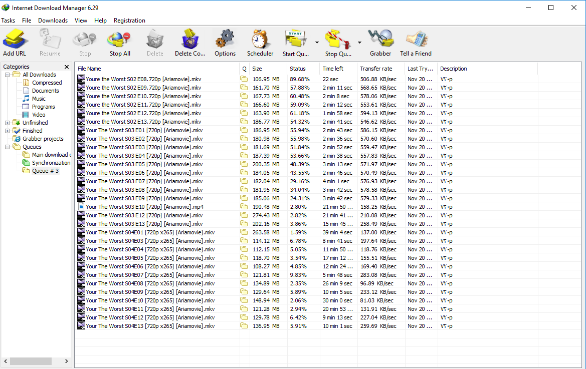This screenshot has height=369, width=586.
Task: Select Your The Worst S03 E07 file
Action: [x=144, y=181]
